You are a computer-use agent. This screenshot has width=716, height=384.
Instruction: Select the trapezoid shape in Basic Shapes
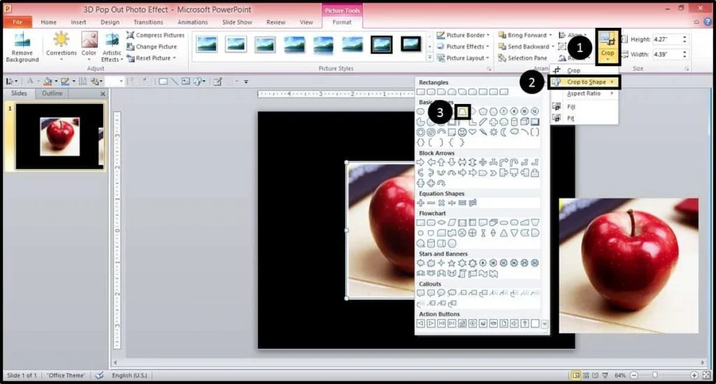[463, 112]
